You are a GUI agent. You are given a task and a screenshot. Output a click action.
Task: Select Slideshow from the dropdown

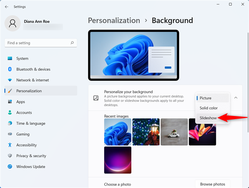tap(212, 118)
